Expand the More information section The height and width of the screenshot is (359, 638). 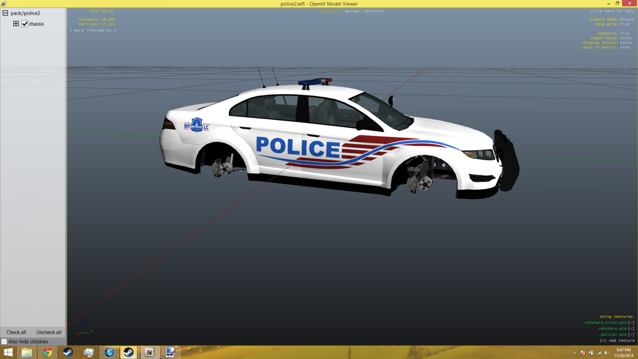coord(93,30)
